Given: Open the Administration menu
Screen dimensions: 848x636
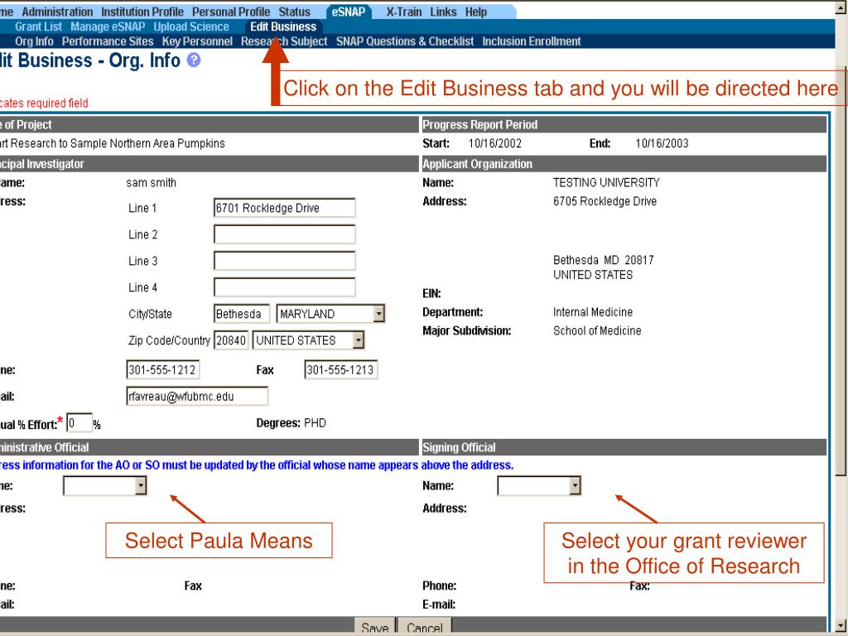Looking at the screenshot, I should [x=57, y=12].
